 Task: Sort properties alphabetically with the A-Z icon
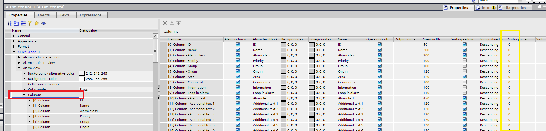(9, 23)
